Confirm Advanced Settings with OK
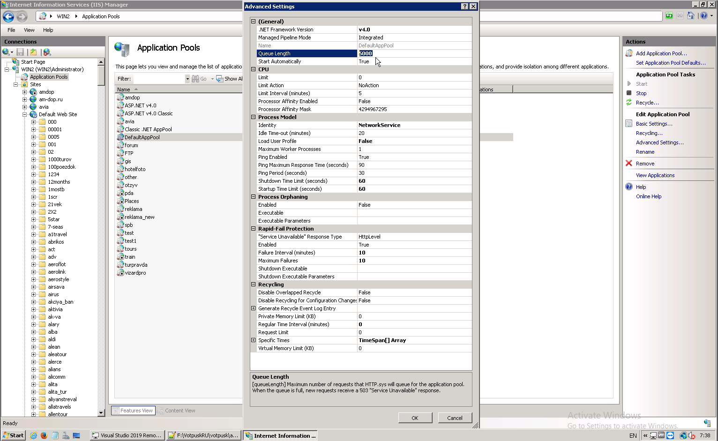Screen dimensions: 718x441 click(x=415, y=418)
